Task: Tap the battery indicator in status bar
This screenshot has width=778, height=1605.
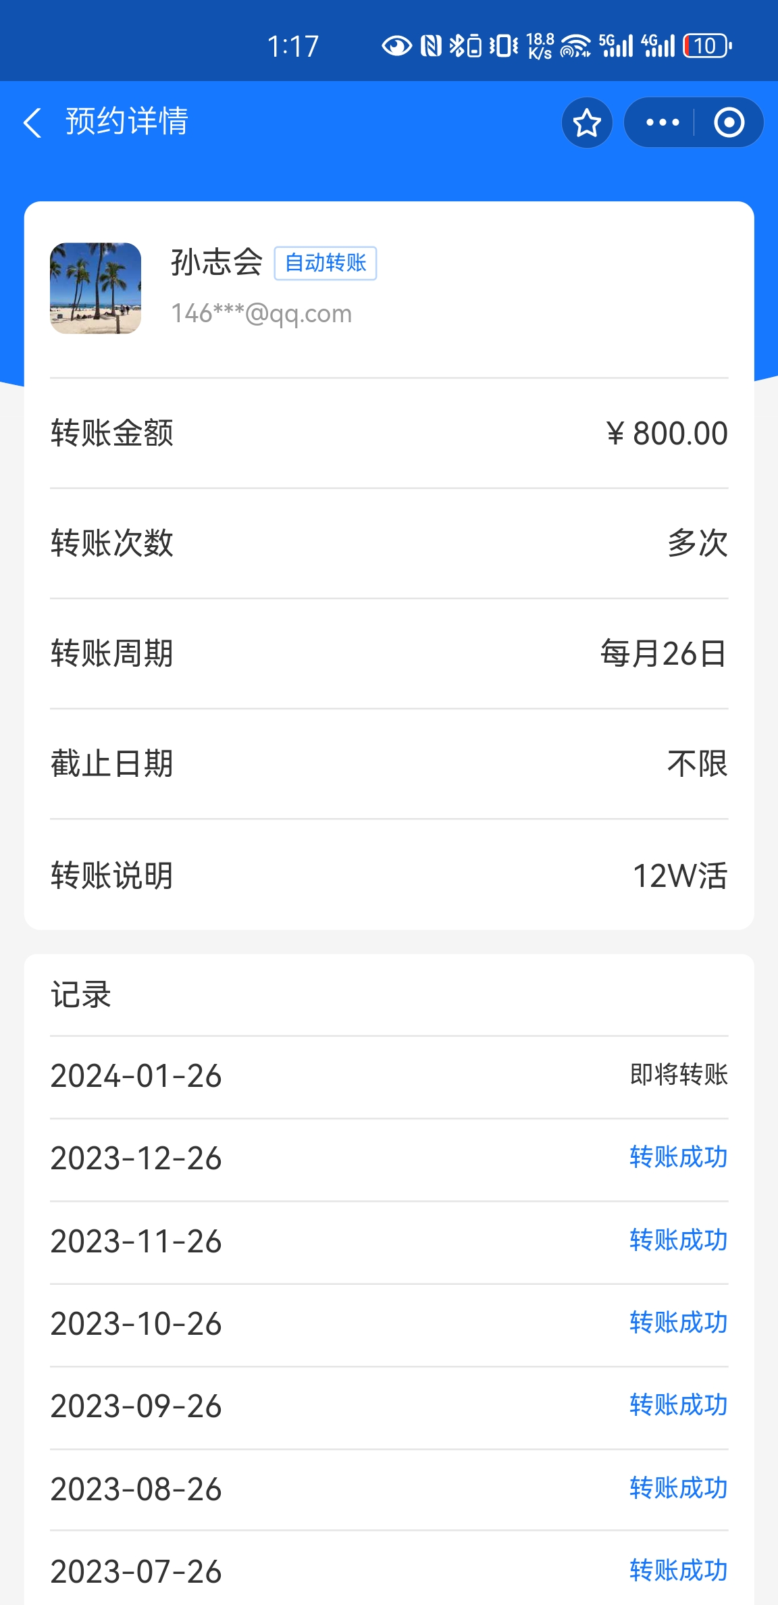Action: click(x=707, y=46)
